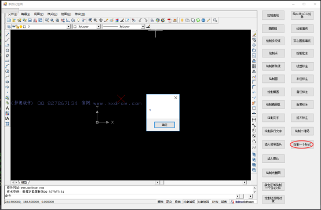Click the Copy objects tool in right toolbar
This screenshot has height=210, width=321.
point(254,40)
